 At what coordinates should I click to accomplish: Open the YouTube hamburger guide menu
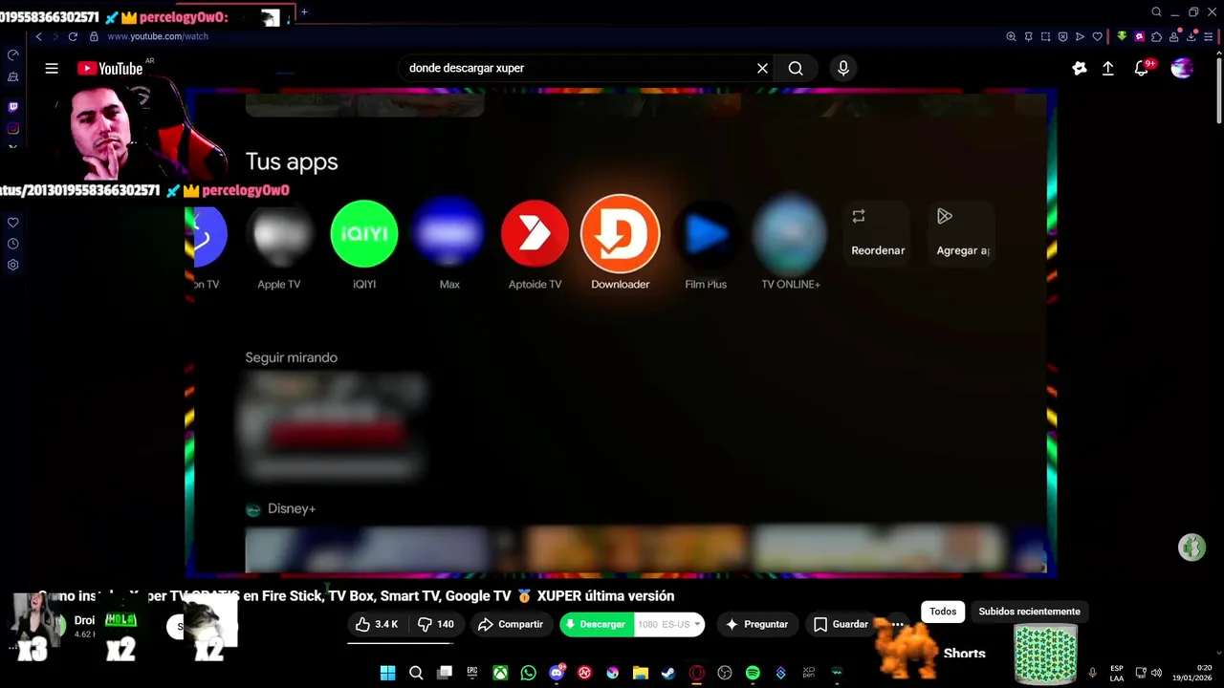52,68
